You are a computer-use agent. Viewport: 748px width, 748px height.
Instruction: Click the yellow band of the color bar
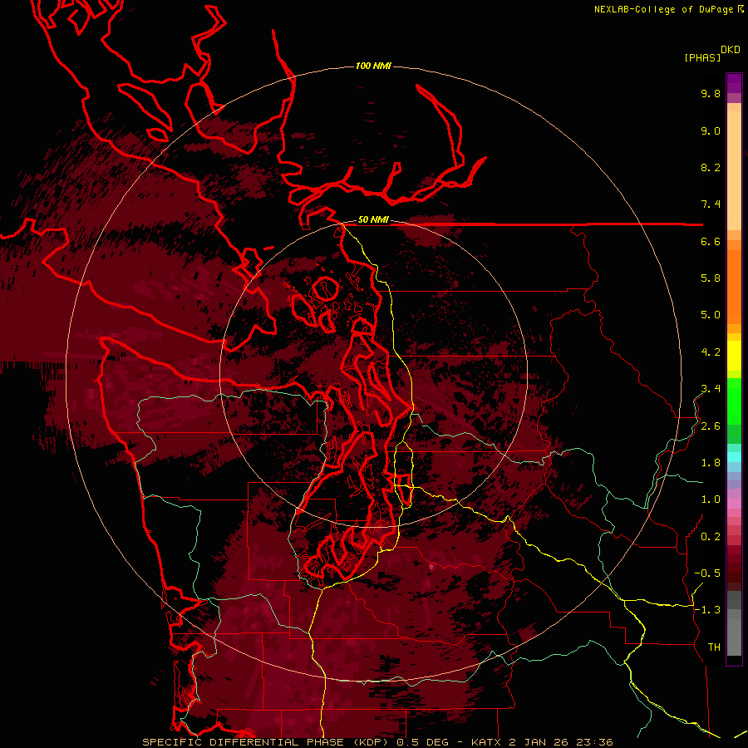click(x=734, y=356)
